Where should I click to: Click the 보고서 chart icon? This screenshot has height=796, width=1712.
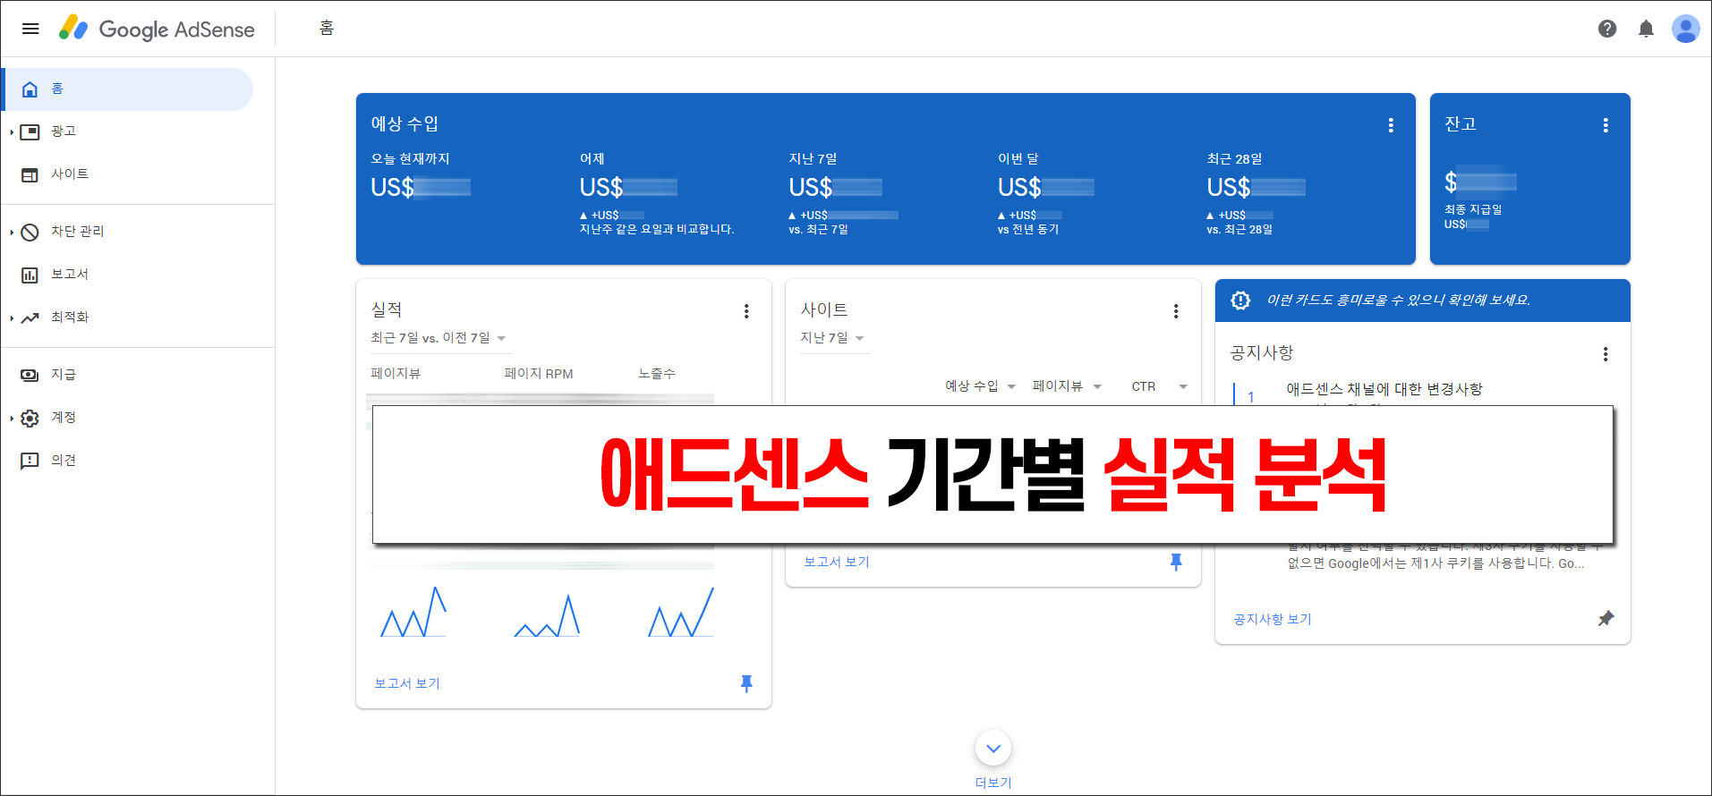tap(30, 275)
